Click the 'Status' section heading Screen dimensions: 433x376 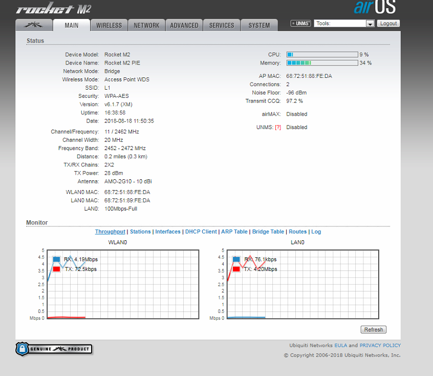pos(35,41)
